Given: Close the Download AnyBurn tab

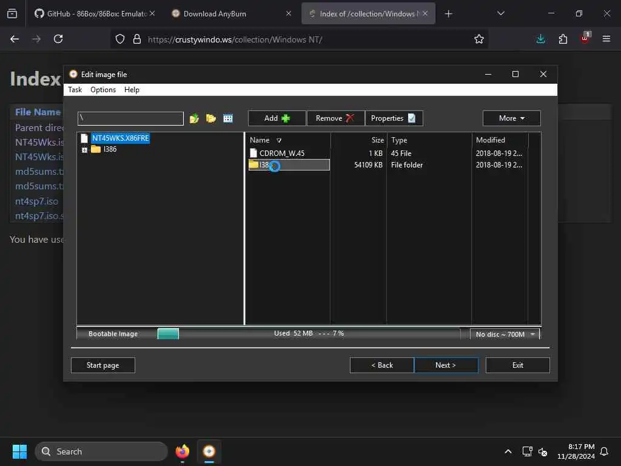Looking at the screenshot, I should pyautogui.click(x=289, y=13).
